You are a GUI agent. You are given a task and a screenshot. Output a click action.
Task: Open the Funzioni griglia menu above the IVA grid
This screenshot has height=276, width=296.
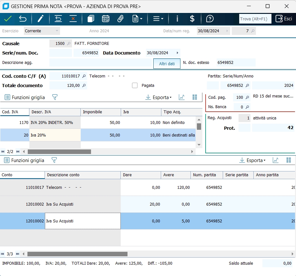[25, 97]
